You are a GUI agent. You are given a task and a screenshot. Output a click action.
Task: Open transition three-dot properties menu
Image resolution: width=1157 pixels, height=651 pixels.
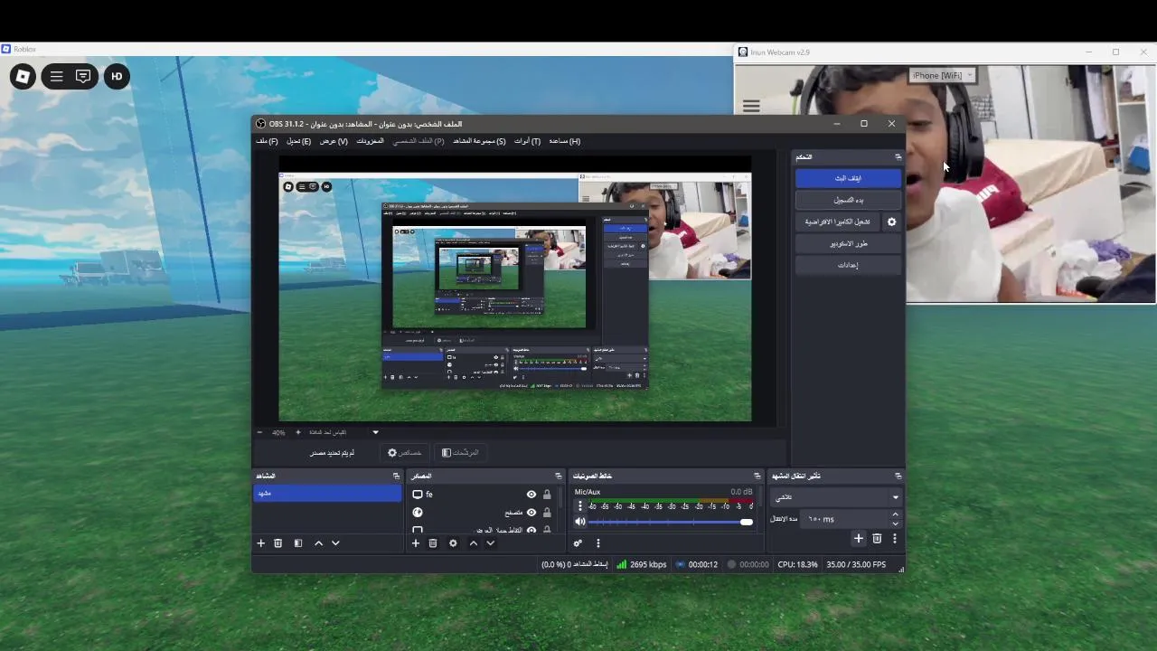[895, 539]
